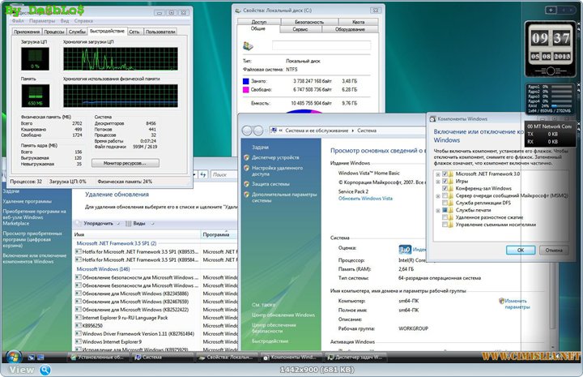Click the network monitor gadget

click(x=551, y=135)
